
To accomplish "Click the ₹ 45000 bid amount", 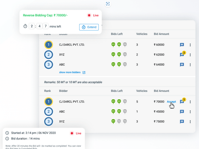I will click(x=159, y=112).
